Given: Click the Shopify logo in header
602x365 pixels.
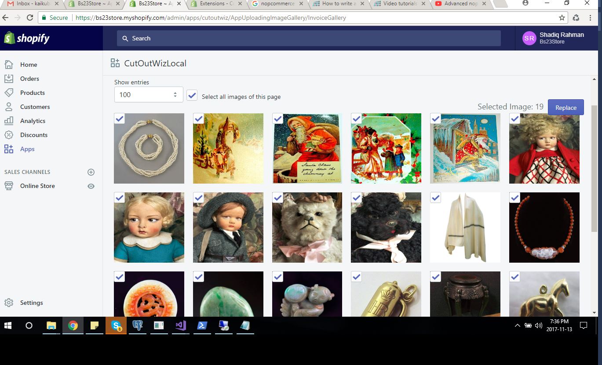Looking at the screenshot, I should click(27, 38).
